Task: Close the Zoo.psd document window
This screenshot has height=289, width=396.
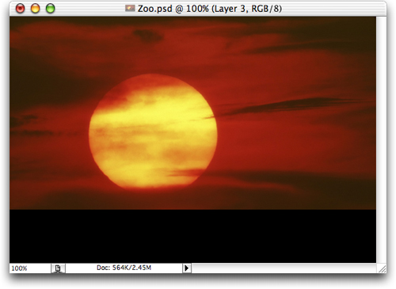Action: tap(20, 9)
